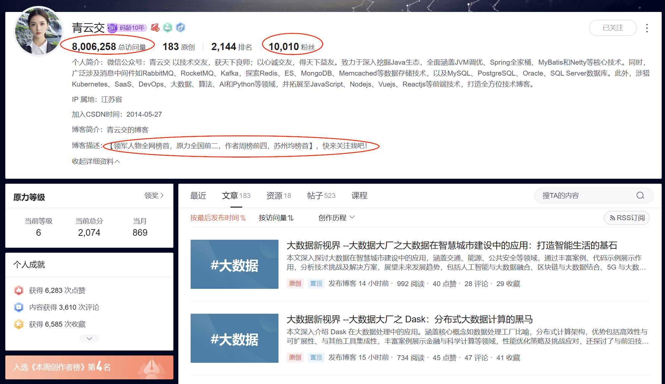Click the magnifier icon in the search box
Viewport: 665px width, 384px height.
point(640,196)
